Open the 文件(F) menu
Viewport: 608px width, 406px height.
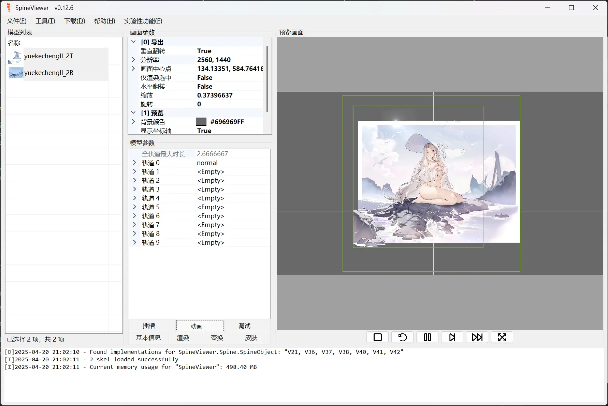pyautogui.click(x=16, y=21)
